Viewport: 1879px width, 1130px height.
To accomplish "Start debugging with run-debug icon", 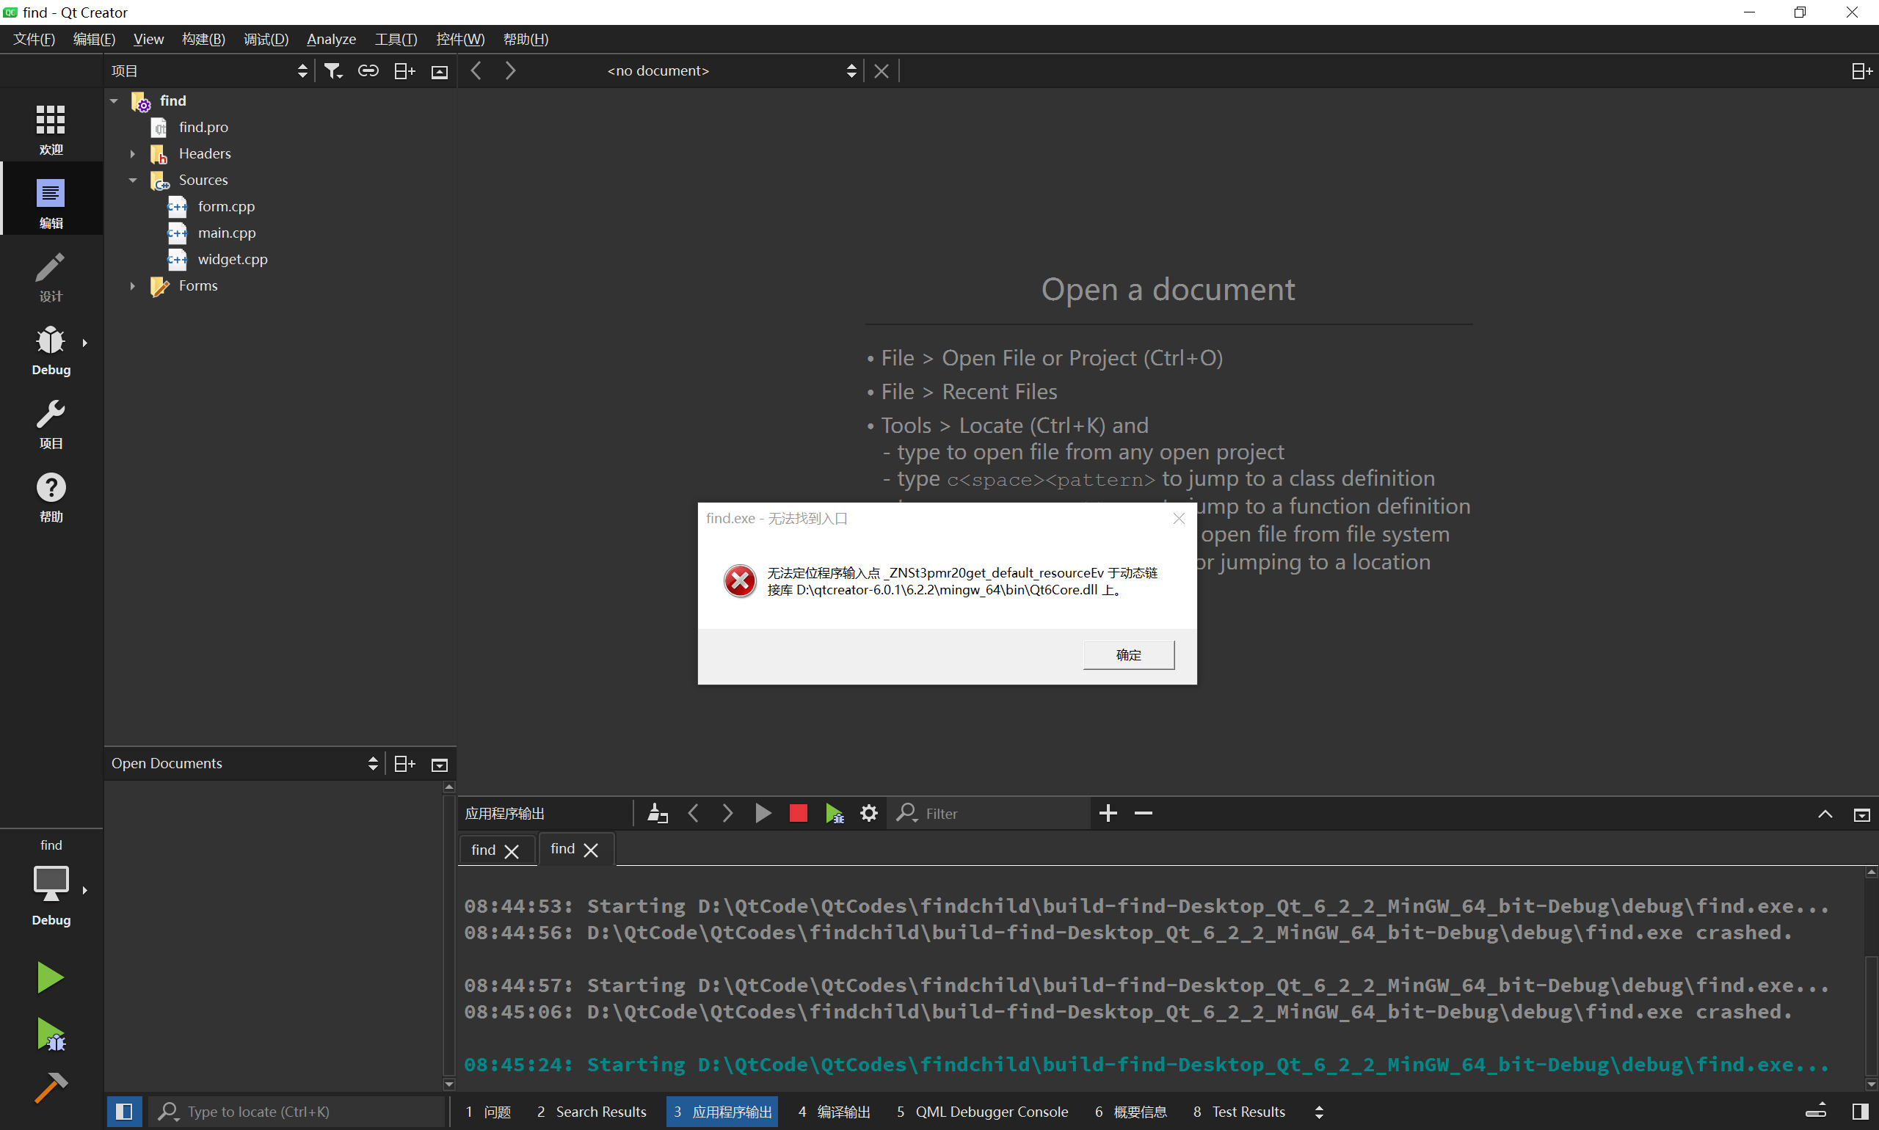I will [x=50, y=1035].
